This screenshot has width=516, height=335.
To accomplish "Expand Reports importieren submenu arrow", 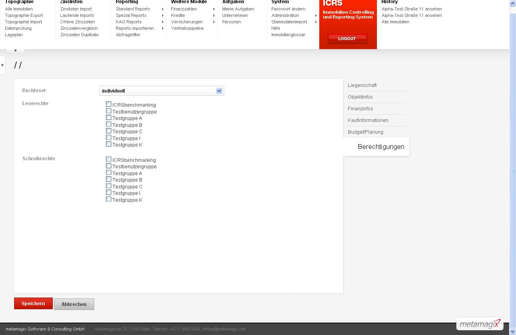I will [163, 28].
